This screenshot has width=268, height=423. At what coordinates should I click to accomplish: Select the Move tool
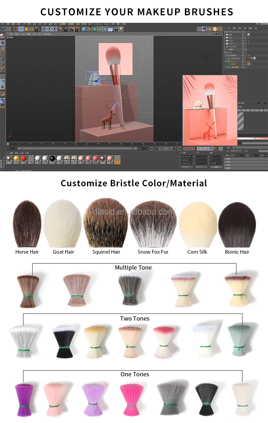pyautogui.click(x=21, y=29)
